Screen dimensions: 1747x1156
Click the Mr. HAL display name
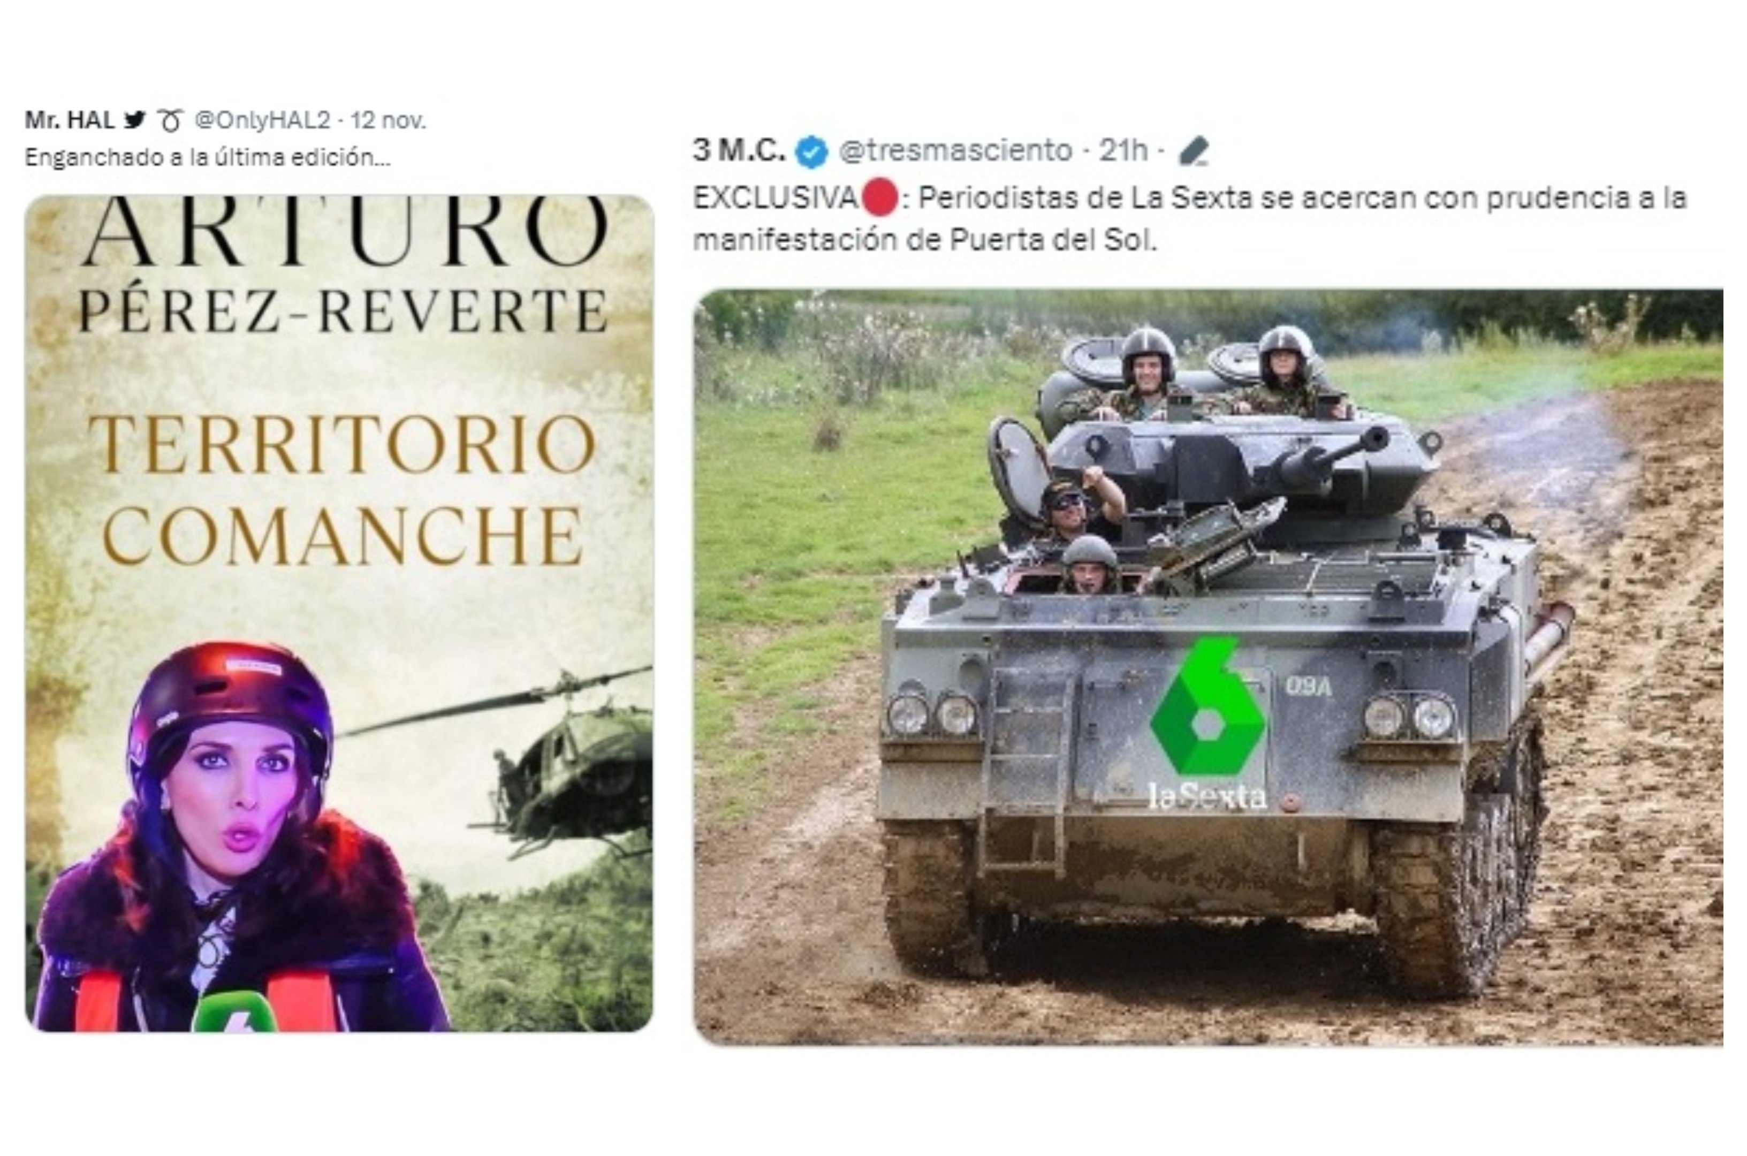coord(69,119)
